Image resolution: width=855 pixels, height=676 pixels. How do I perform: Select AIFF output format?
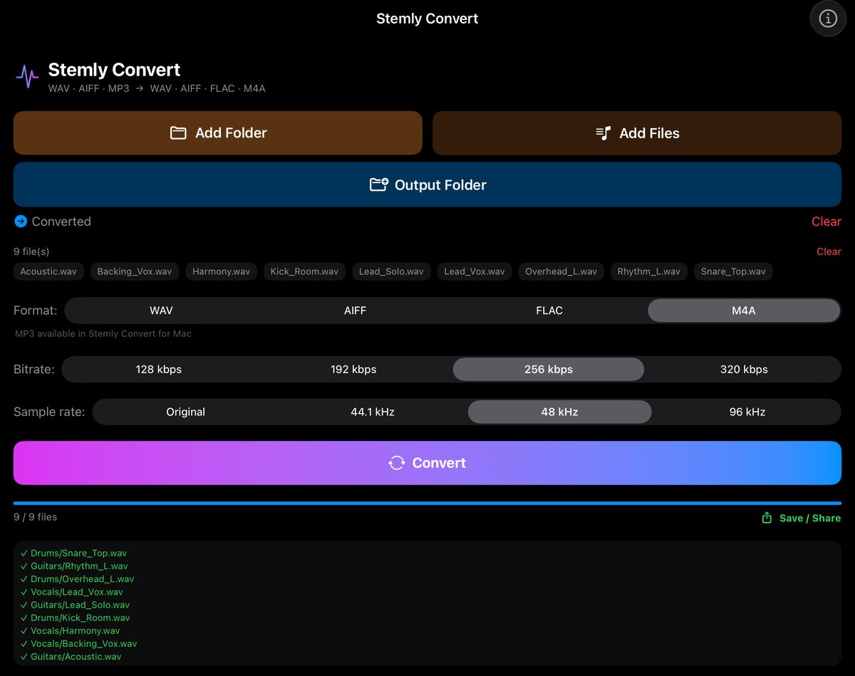click(x=355, y=311)
